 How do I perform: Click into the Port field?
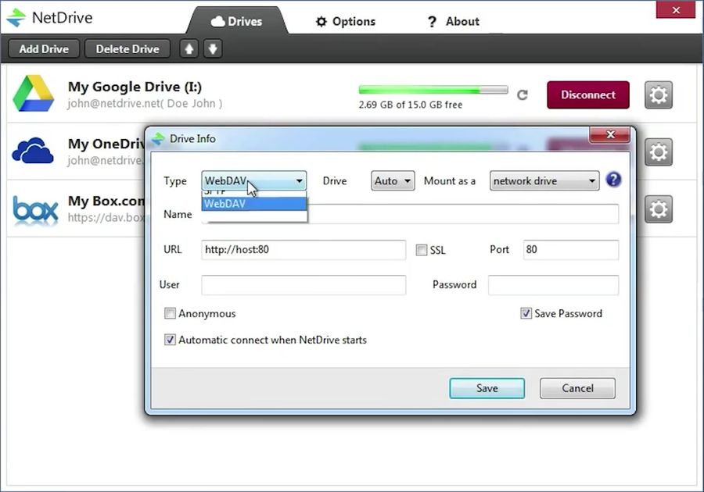(x=571, y=250)
